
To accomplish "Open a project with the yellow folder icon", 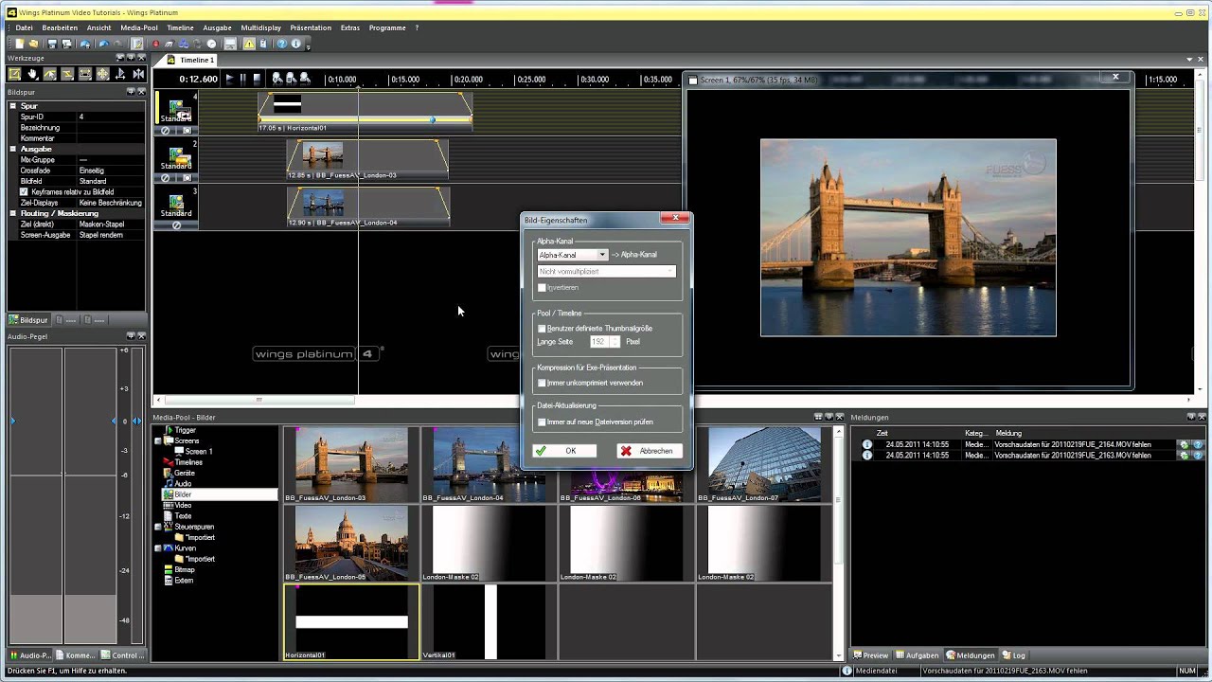I will (x=33, y=44).
